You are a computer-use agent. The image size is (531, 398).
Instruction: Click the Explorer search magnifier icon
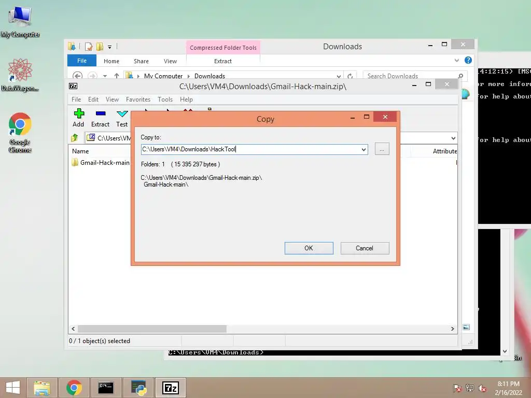(460, 76)
